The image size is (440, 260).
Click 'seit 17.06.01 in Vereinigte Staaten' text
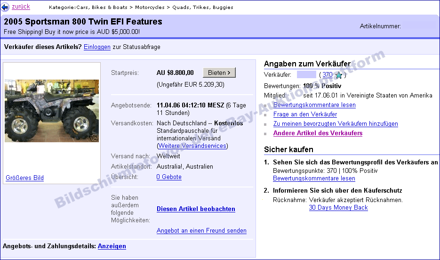tap(368, 96)
